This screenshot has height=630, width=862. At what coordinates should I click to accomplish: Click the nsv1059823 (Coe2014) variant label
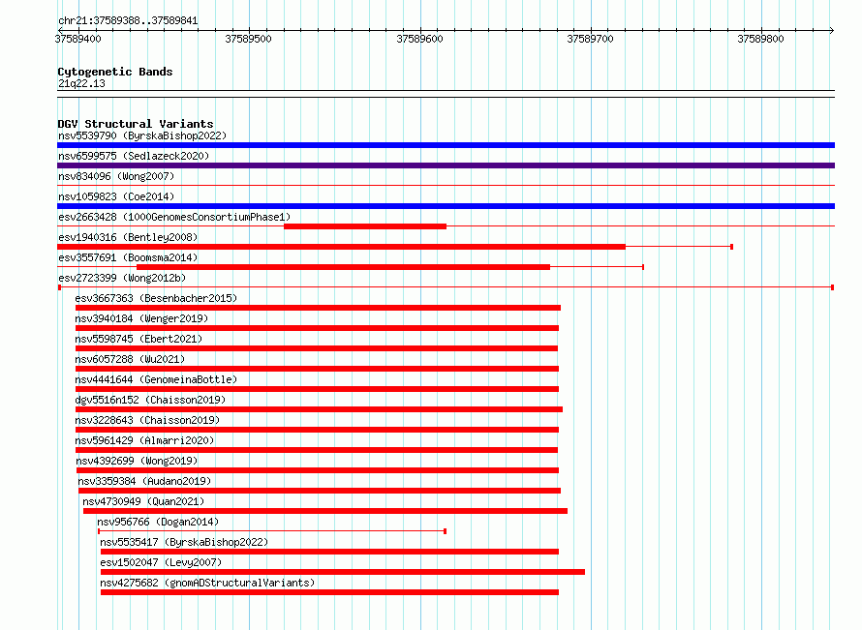[116, 196]
